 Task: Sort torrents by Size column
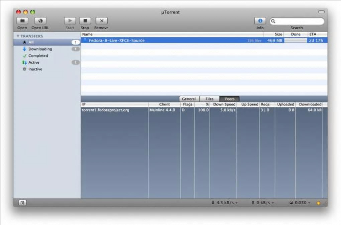pyautogui.click(x=273, y=34)
